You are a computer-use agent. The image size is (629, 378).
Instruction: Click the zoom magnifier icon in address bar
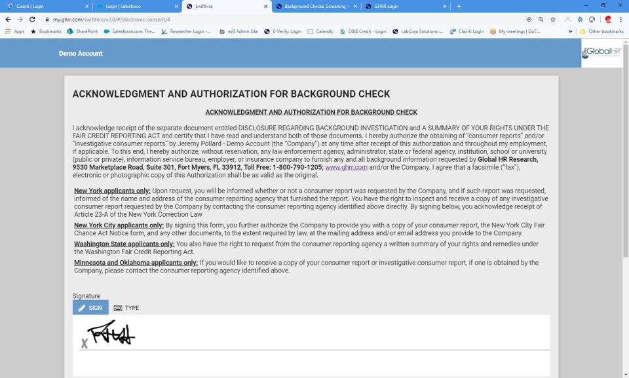541,19
